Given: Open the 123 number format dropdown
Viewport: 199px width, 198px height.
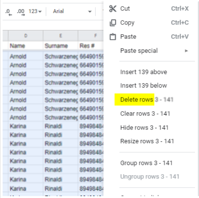Looking at the screenshot, I should (35, 11).
